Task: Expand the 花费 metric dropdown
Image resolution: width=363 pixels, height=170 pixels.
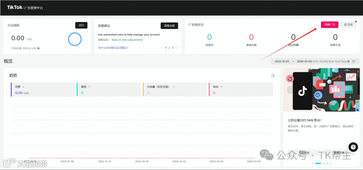Action: point(24,87)
